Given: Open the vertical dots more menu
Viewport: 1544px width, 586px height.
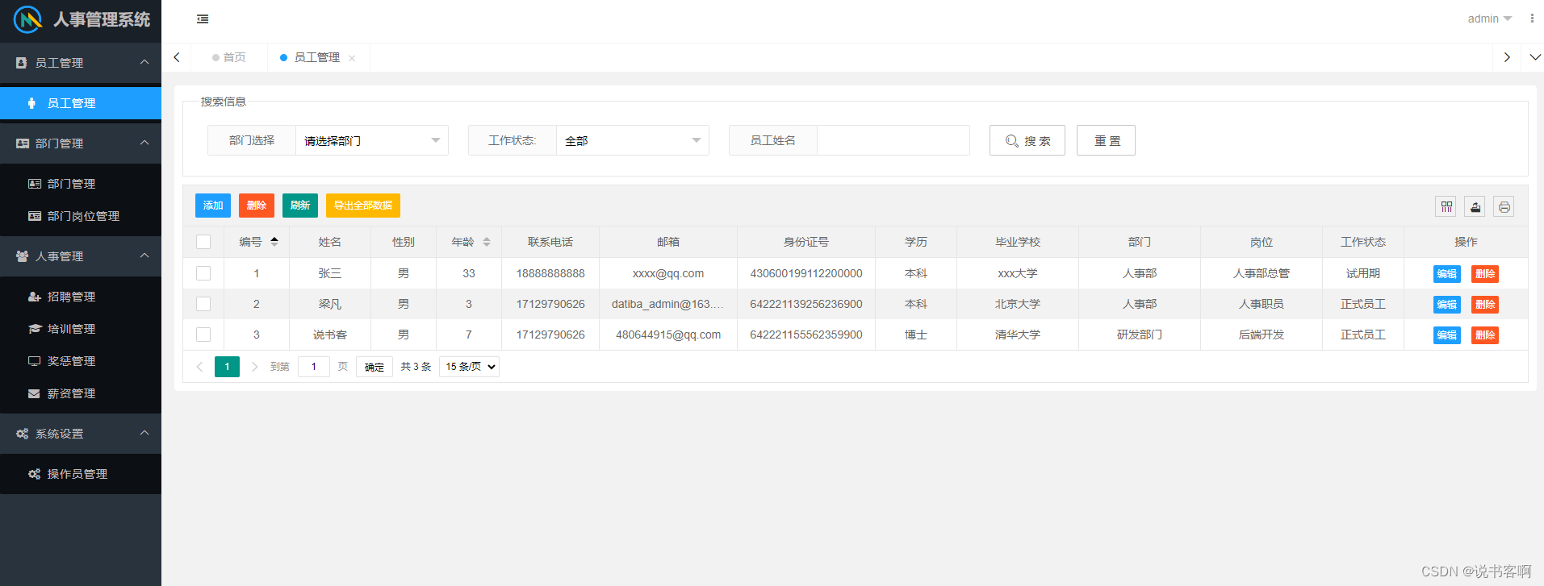Looking at the screenshot, I should click(x=1532, y=19).
